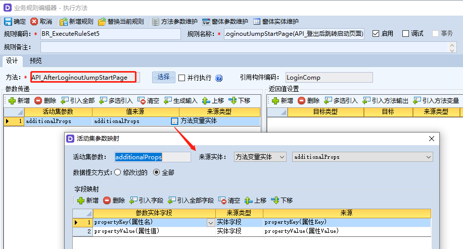Screen dimensions: 463x249
Task: Switch to the 预览 tab
Action: point(35,60)
